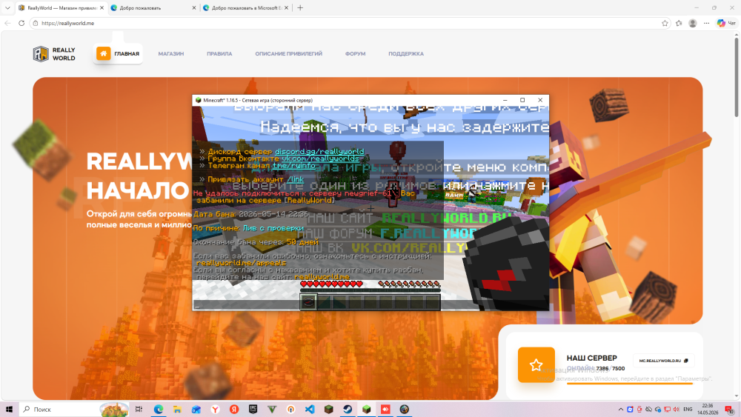Close the ReallyWorld browser tab
Image resolution: width=741 pixels, height=417 pixels.
point(102,8)
